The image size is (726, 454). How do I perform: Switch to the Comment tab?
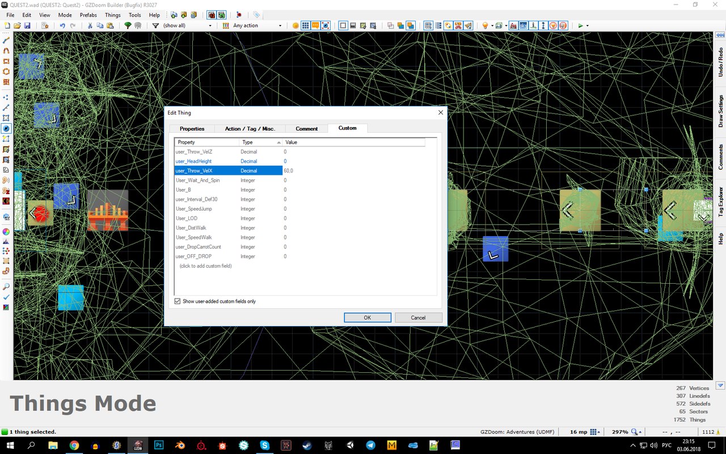(307, 129)
